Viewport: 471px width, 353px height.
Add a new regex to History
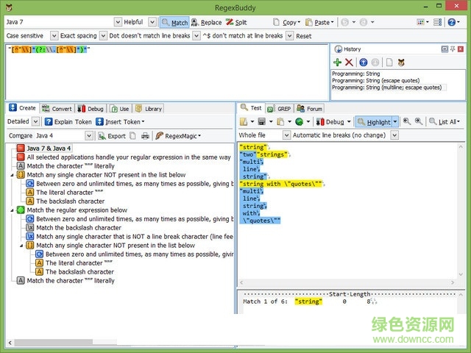[x=338, y=63]
